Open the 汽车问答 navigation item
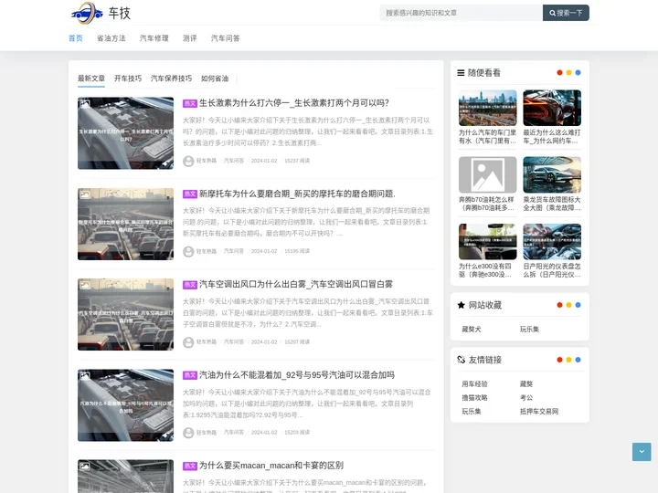Image resolution: width=658 pixels, height=493 pixels. (x=226, y=38)
